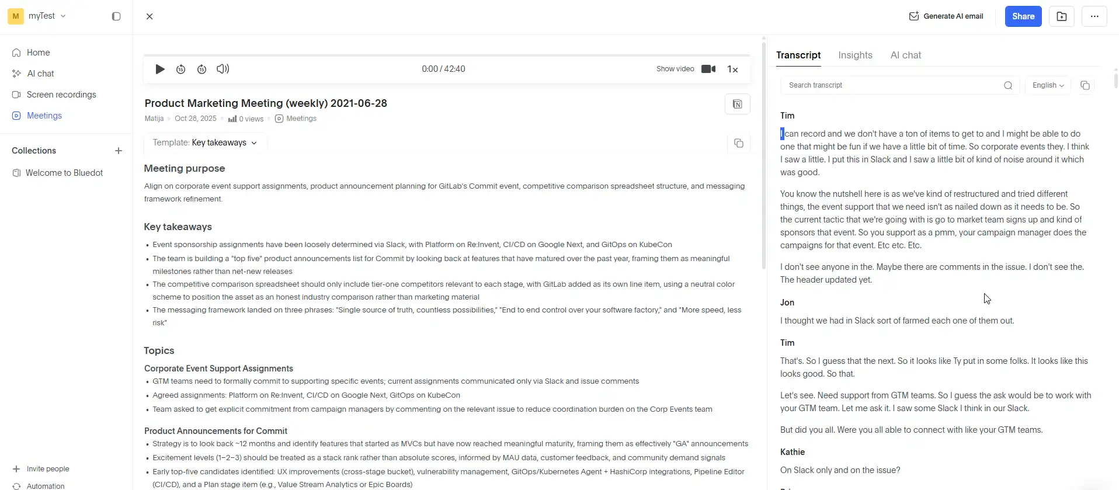Go to Home in sidebar
Image resolution: width=1119 pixels, height=490 pixels.
tap(38, 53)
